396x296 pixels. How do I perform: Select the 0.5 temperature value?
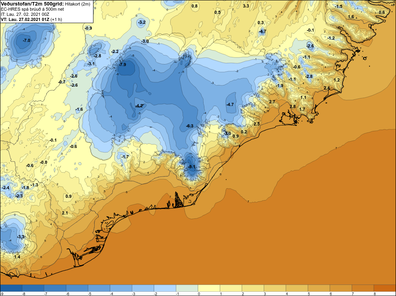217,13
